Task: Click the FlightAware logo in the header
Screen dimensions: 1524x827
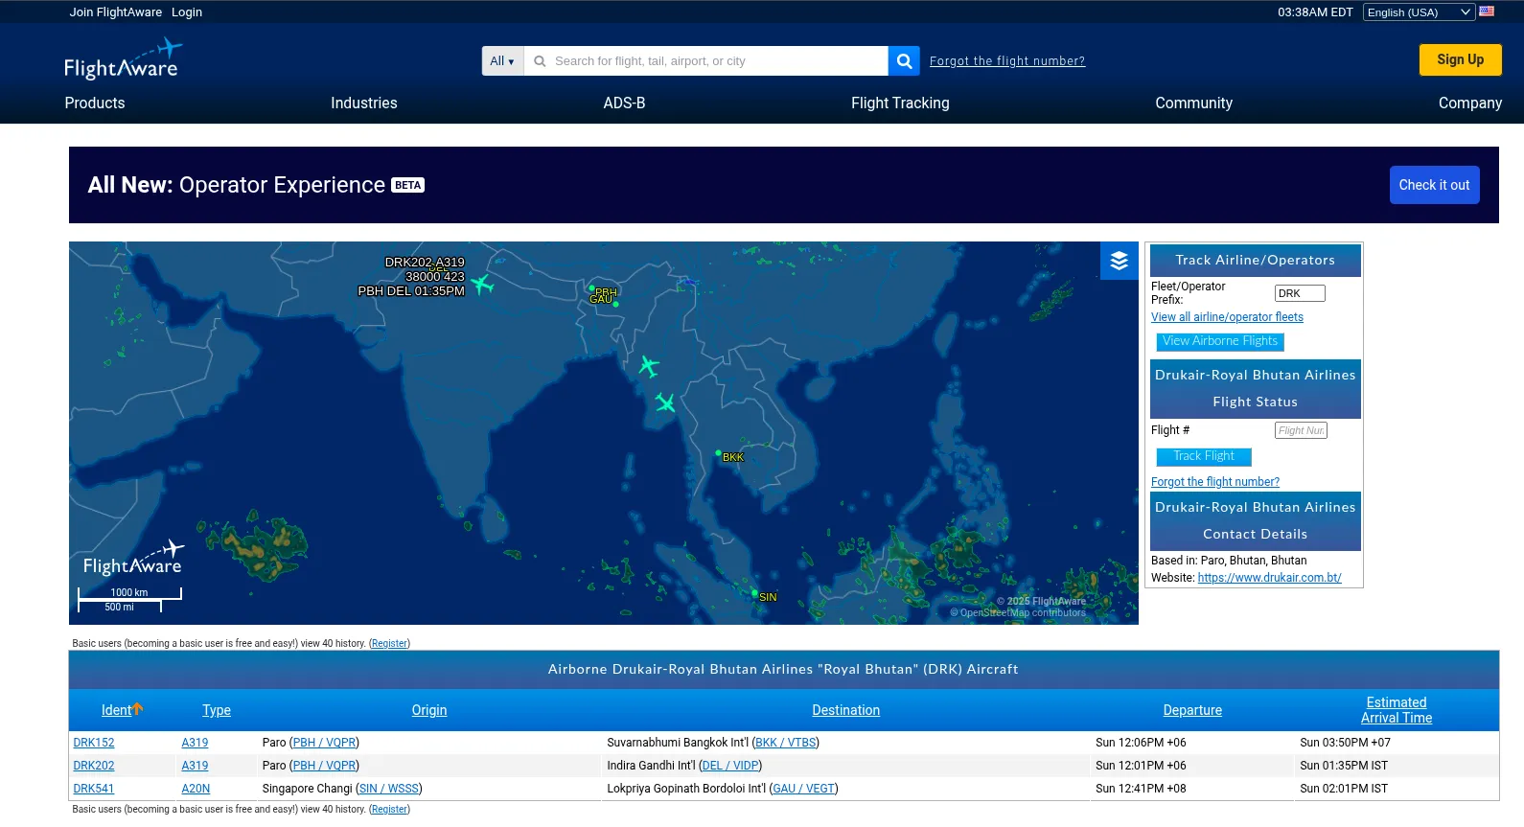Action: tap(122, 59)
